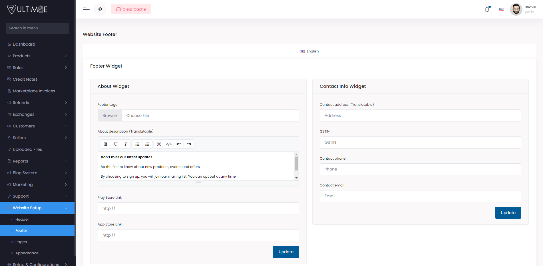
Task: Go to the Header settings page
Action: coord(22,219)
